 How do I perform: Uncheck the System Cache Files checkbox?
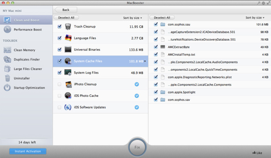pos(59,61)
